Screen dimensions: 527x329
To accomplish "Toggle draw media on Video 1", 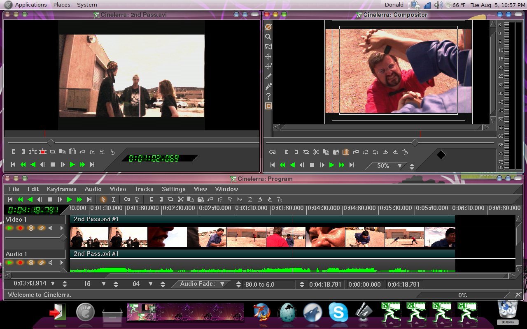I will coord(41,228).
